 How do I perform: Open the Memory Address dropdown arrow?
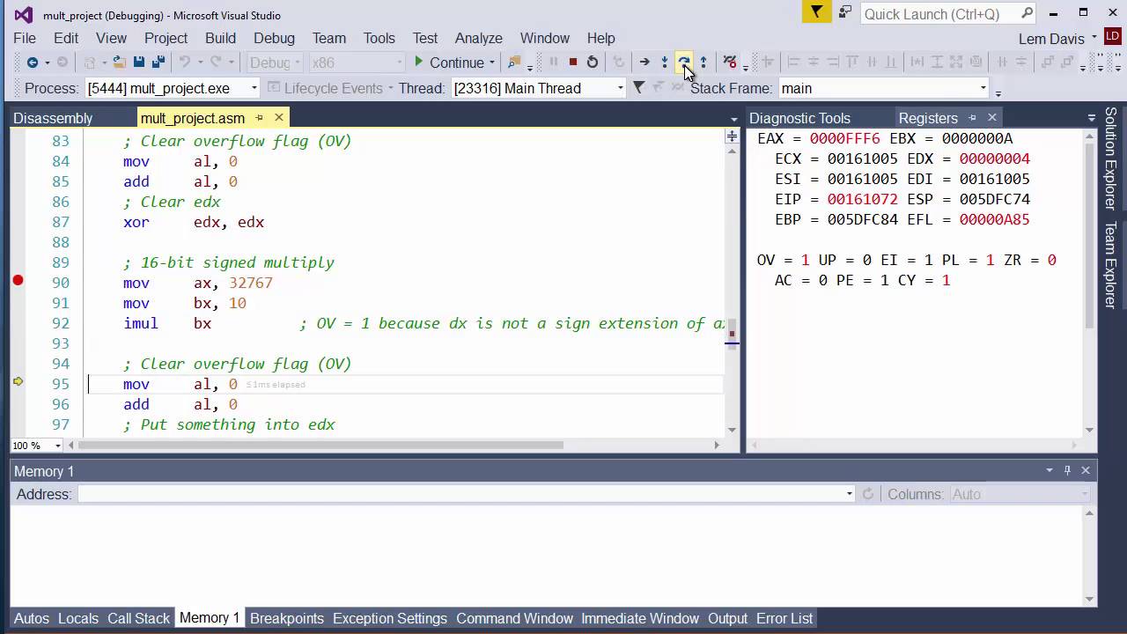(850, 495)
